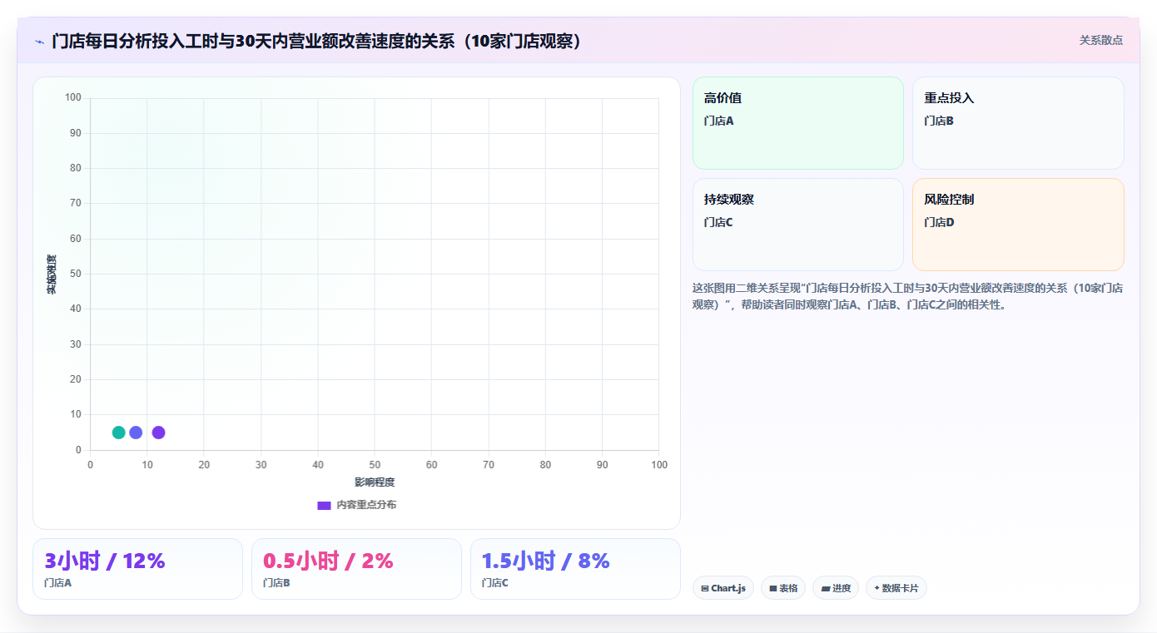Viewport: 1157px width, 633px height.
Task: Click the 影响程度 x-axis label
Action: [x=375, y=482]
